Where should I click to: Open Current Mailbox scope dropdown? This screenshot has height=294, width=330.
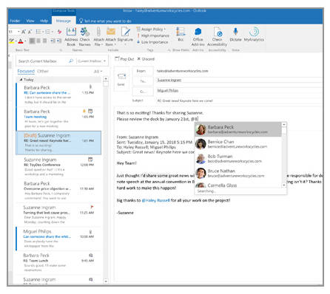[x=92, y=61]
